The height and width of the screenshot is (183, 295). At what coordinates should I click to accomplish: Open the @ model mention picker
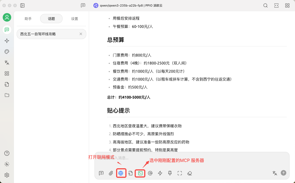click(x=150, y=173)
